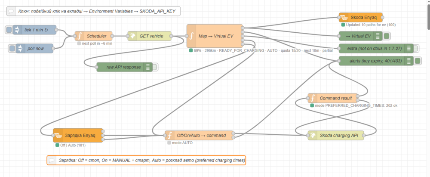Image resolution: width=430 pixels, height=177 pixels.
Task: Trigger the 'poll now' inject button
Action: (x=12, y=49)
